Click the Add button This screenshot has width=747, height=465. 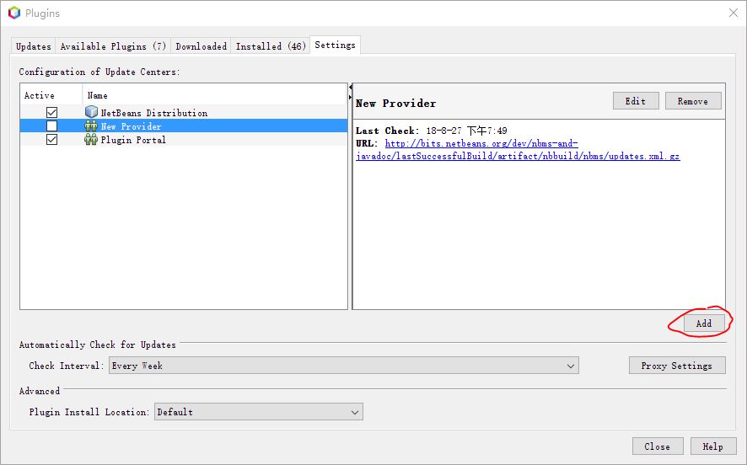coord(703,323)
